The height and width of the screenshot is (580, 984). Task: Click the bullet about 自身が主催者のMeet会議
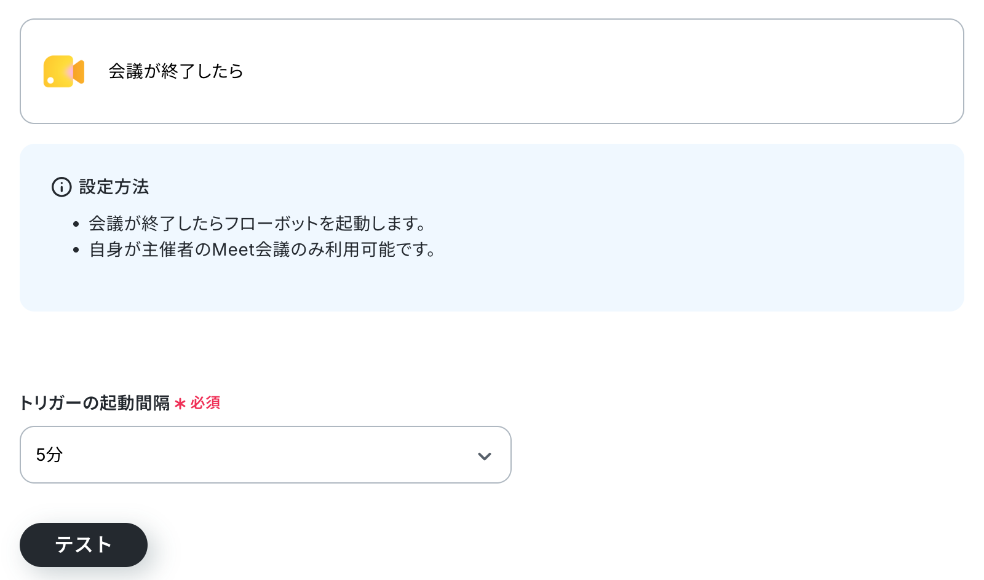[263, 250]
